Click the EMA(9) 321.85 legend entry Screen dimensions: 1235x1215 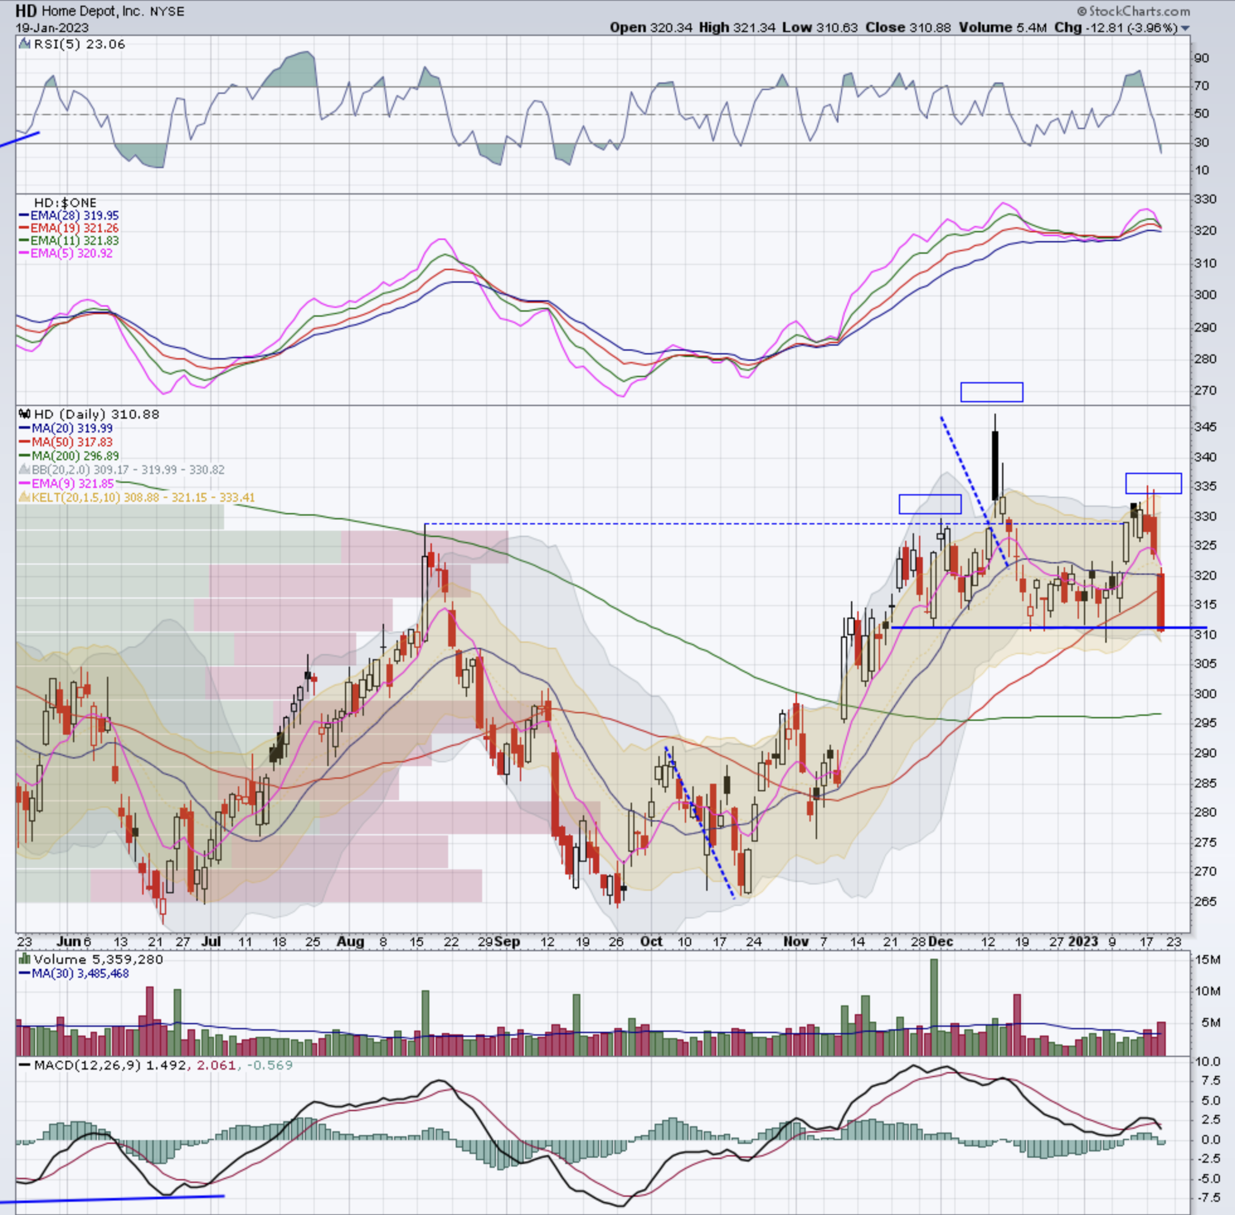pyautogui.click(x=73, y=483)
